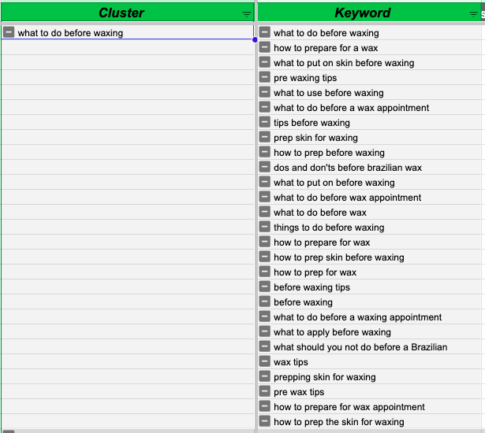Collapse the 'what to do before wax' keyword row

264,212
